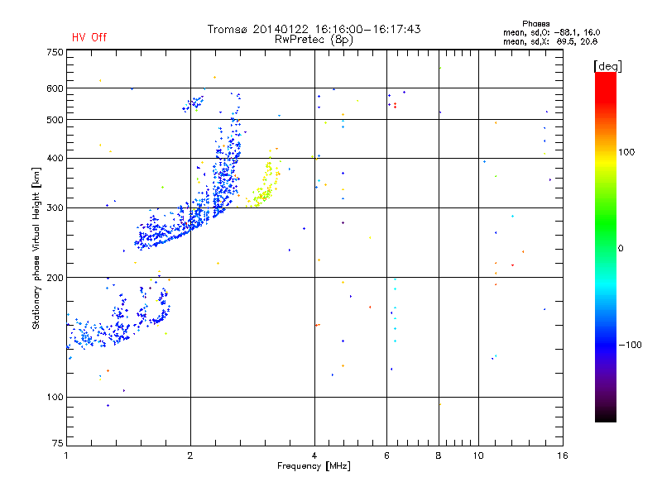Click the y-axis tick label "600"
This screenshot has height=496, width=662.
(x=55, y=88)
